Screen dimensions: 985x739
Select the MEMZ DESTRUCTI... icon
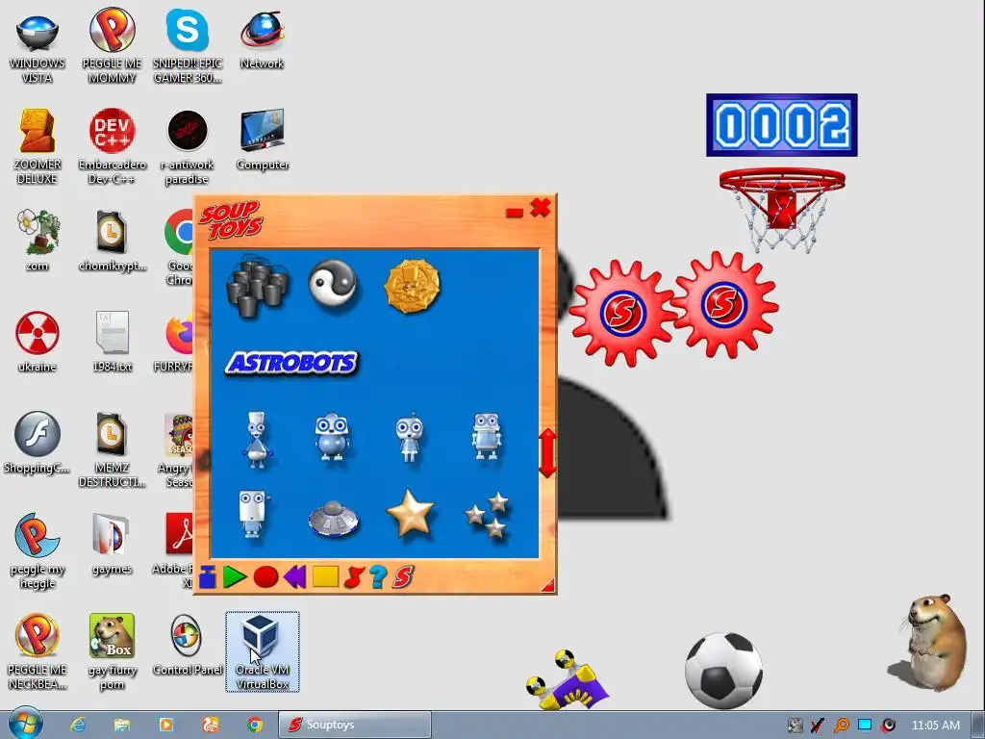point(112,450)
